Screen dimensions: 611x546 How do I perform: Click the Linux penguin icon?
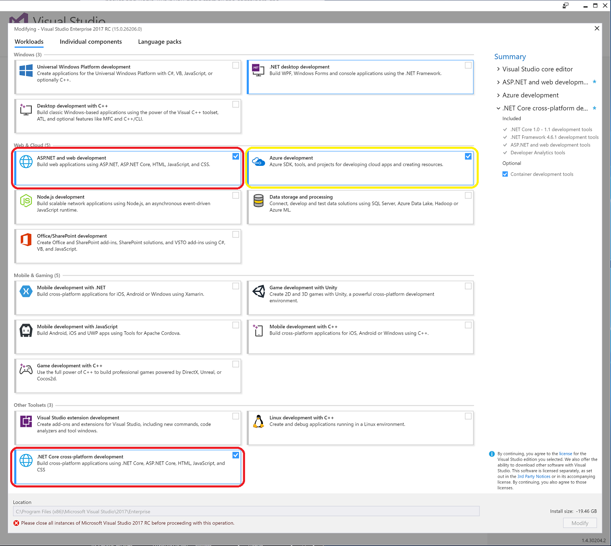(x=258, y=421)
